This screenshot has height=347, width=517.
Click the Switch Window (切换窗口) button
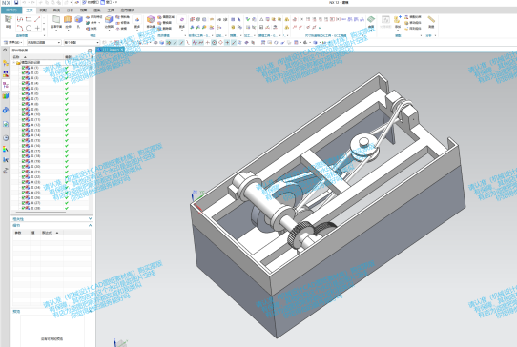pos(91,2)
